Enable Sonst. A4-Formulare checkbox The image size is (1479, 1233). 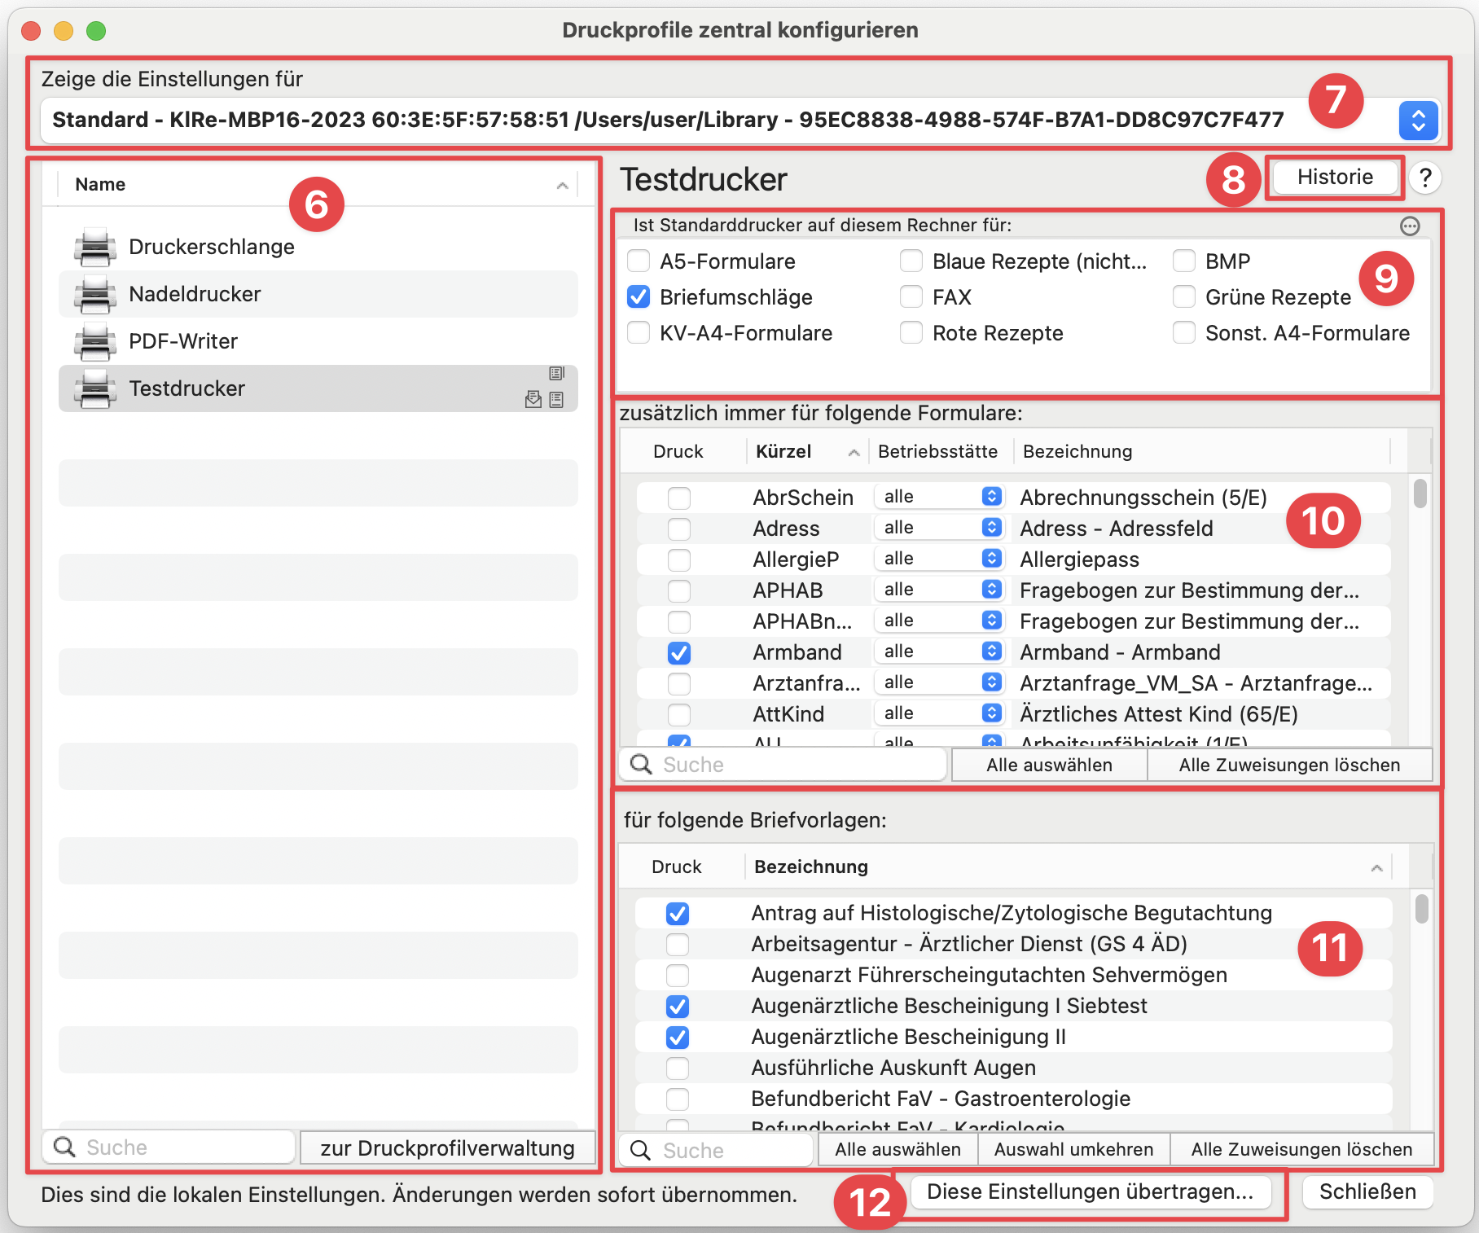coord(1184,332)
